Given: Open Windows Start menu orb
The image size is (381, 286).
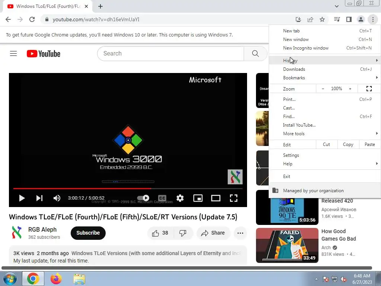Looking at the screenshot, I should pyautogui.click(x=10, y=279).
